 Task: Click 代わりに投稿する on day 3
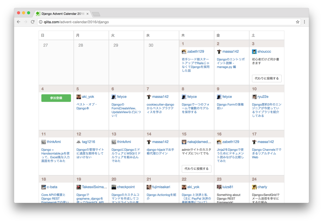click(267, 78)
